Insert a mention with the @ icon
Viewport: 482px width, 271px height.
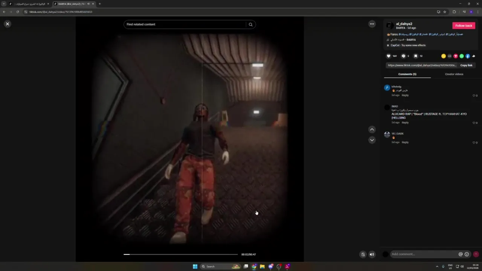coord(461,254)
